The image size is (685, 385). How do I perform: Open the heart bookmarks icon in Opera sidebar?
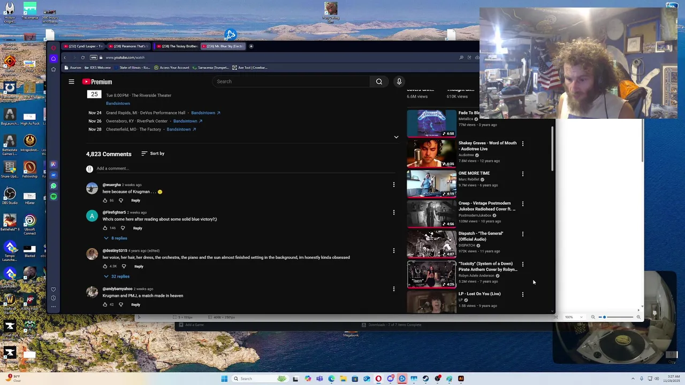(x=53, y=289)
